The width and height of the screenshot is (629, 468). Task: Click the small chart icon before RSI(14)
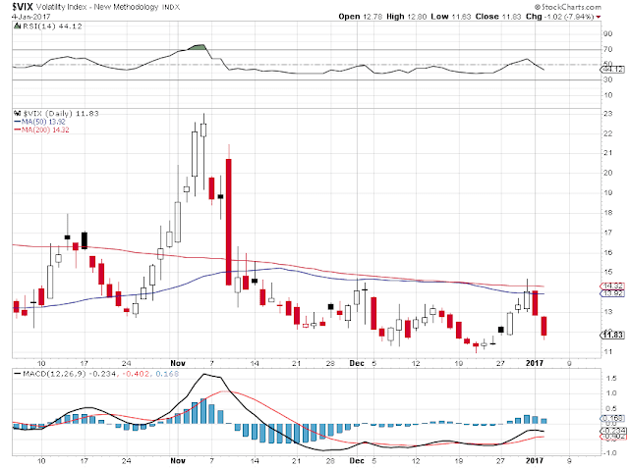coord(17,26)
